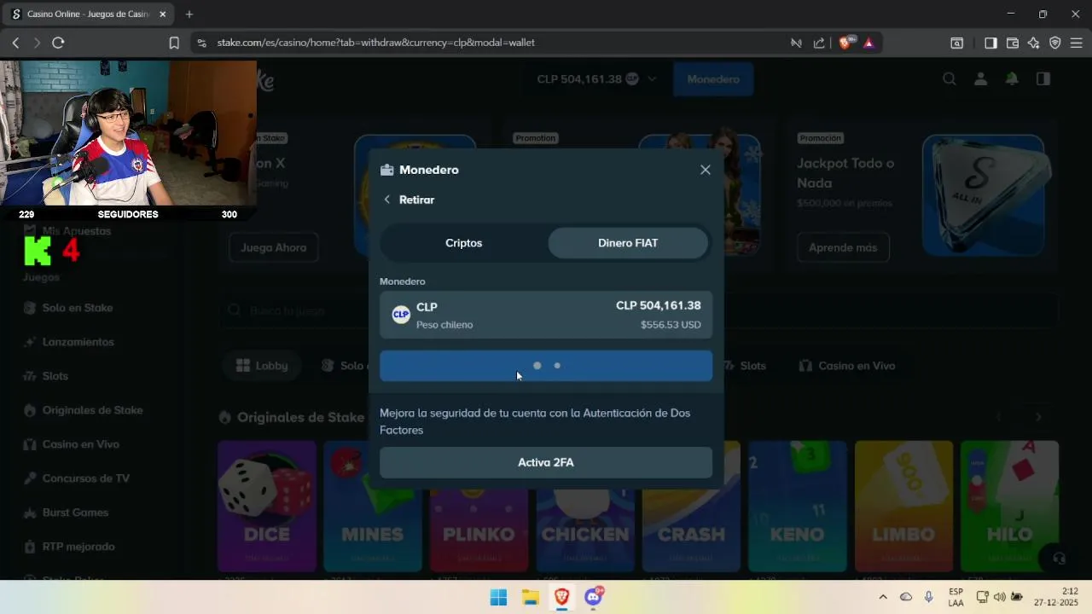Open the Leo AI sparkle icon
The image size is (1092, 614).
tap(1034, 43)
